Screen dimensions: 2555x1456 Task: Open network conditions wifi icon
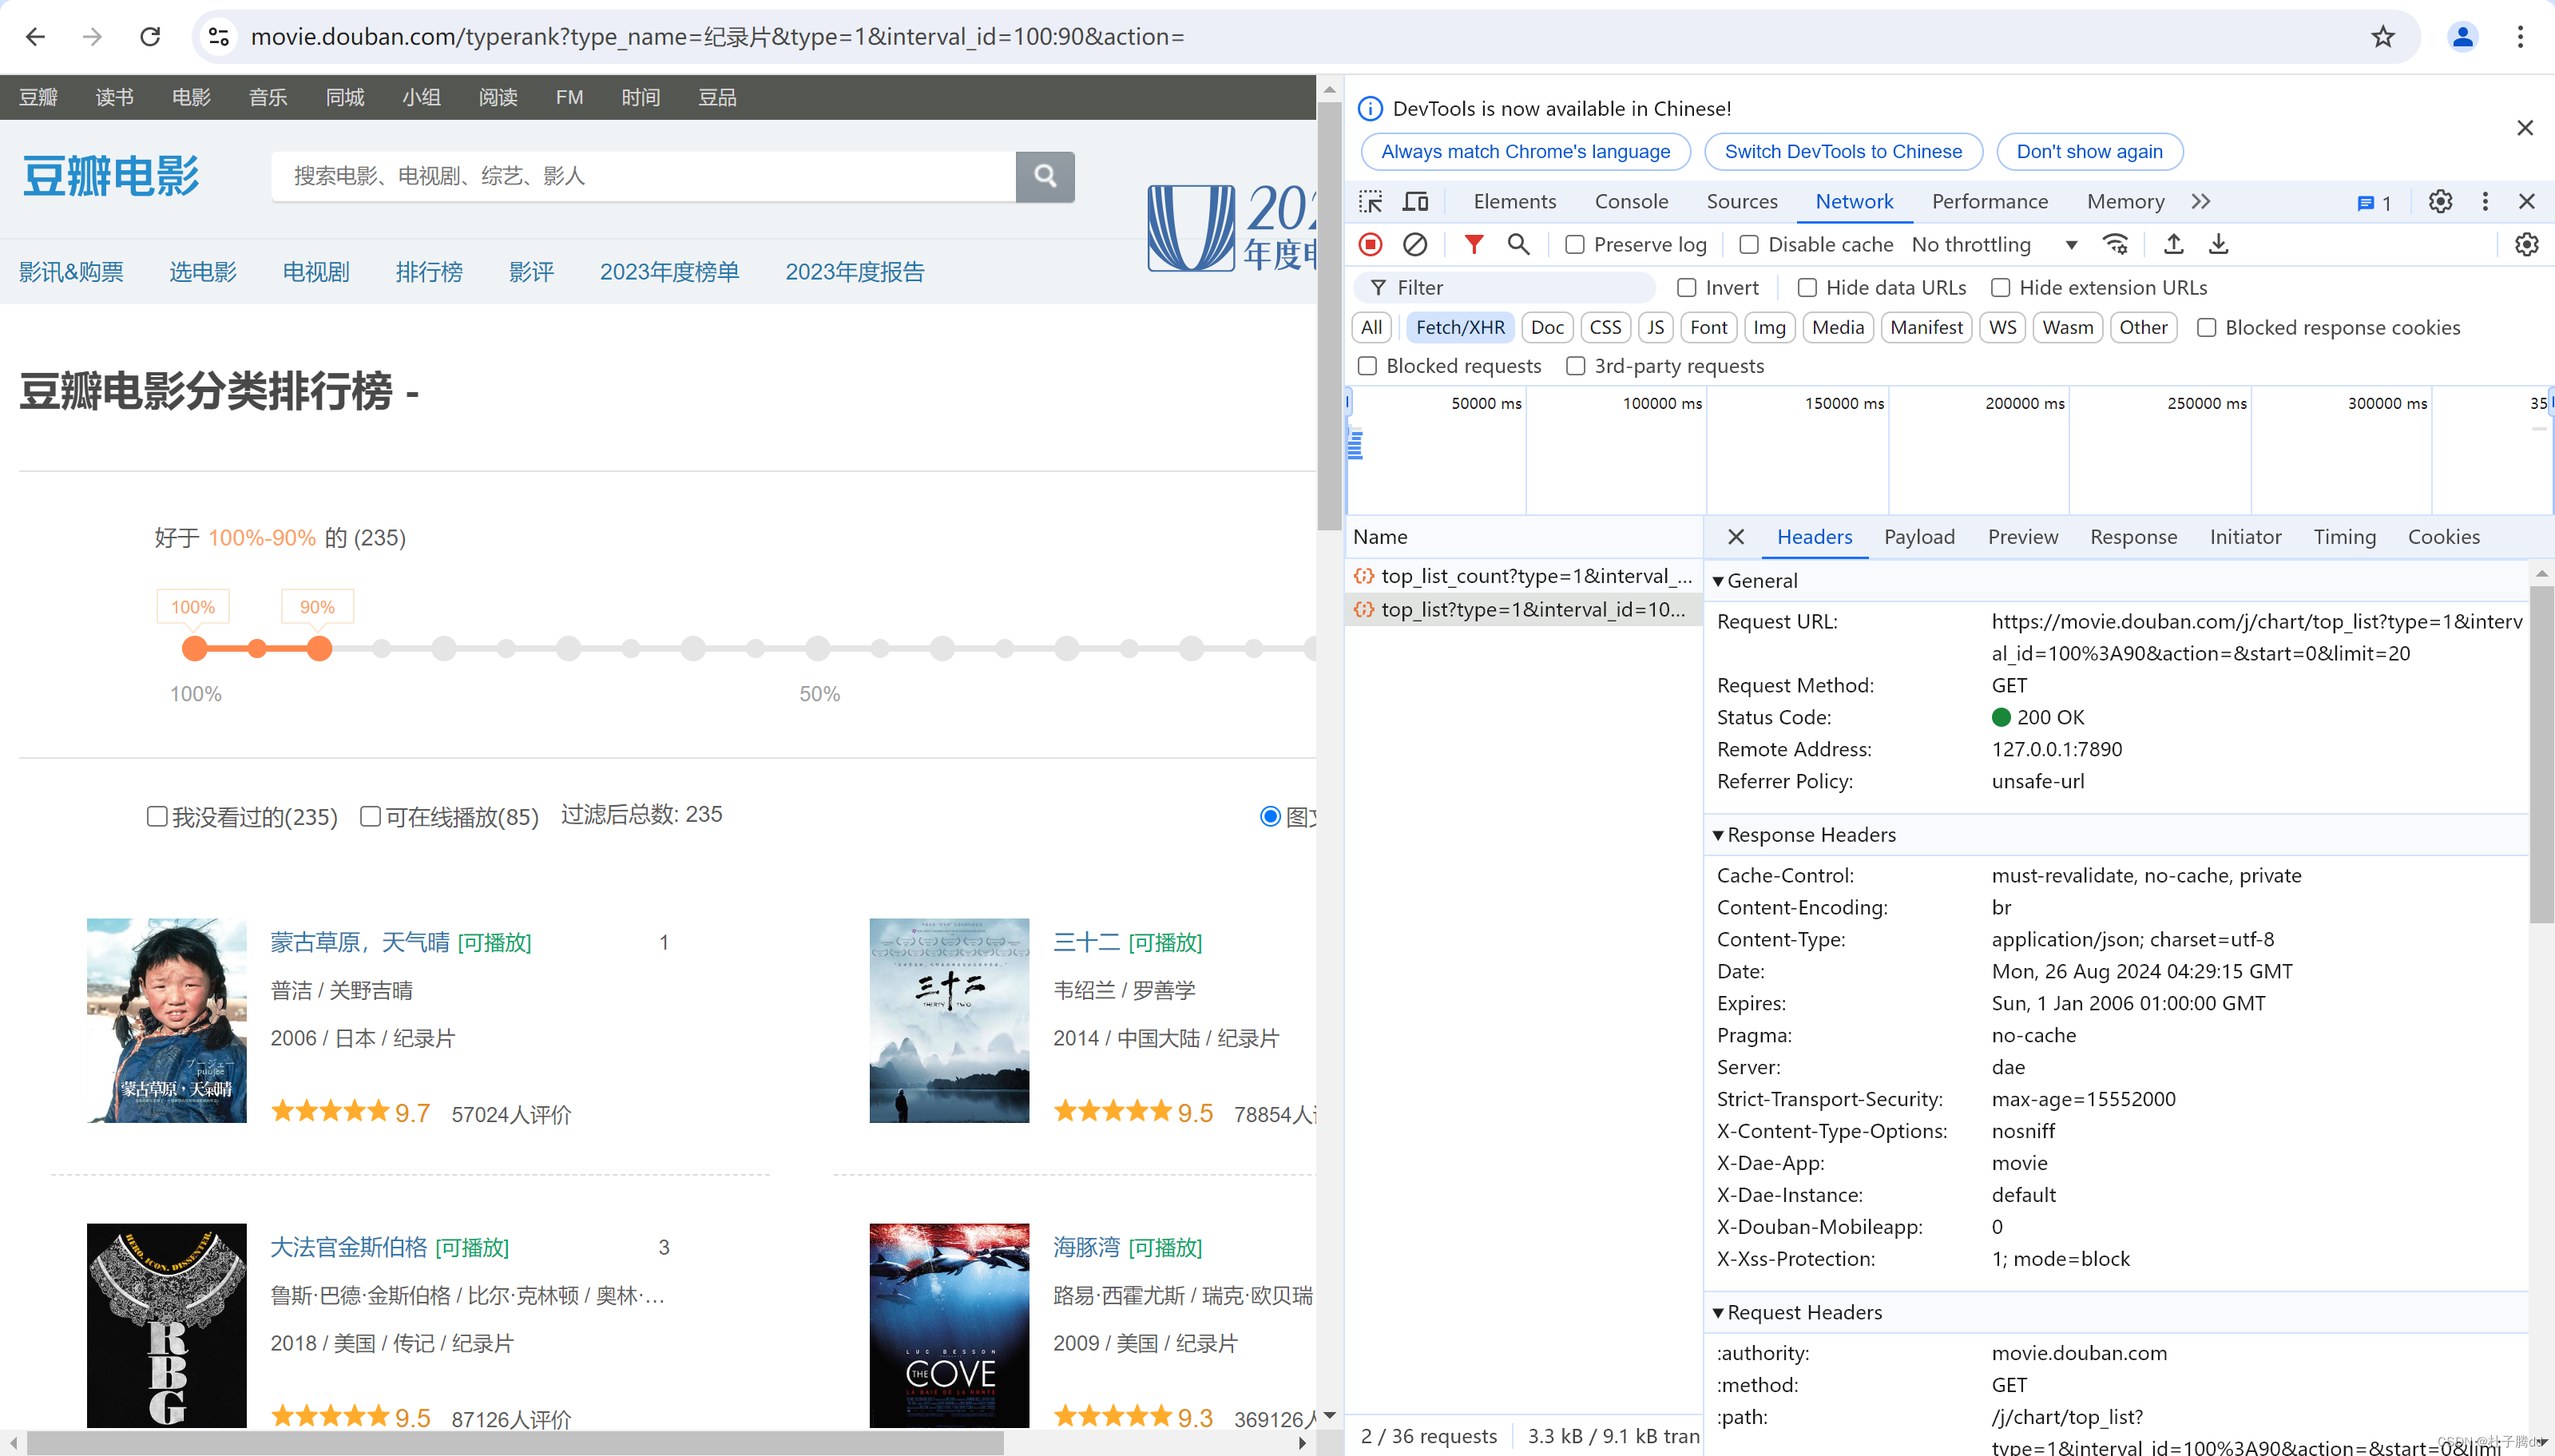coord(2115,245)
